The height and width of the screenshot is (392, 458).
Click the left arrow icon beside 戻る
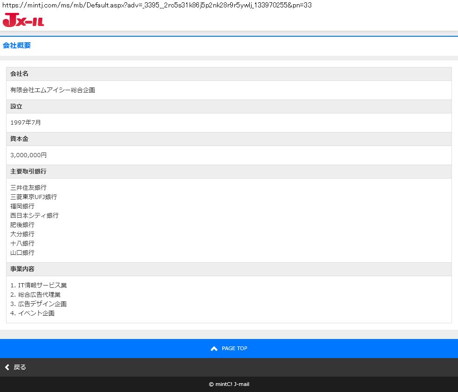pos(7,367)
